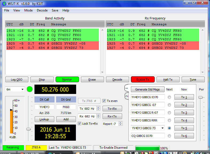This screenshot has height=154, width=210.
Task: Toggle the Tx even checkbox
Action: (x=104, y=101)
